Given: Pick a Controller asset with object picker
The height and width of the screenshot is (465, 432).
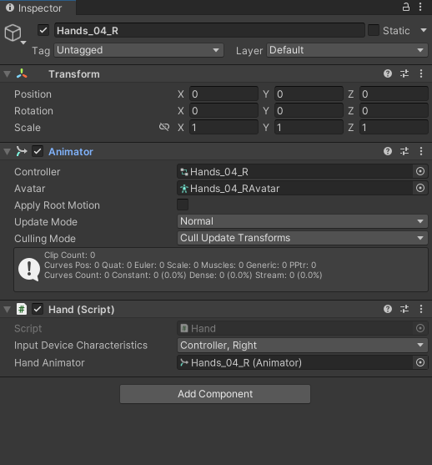Looking at the screenshot, I should pos(420,171).
